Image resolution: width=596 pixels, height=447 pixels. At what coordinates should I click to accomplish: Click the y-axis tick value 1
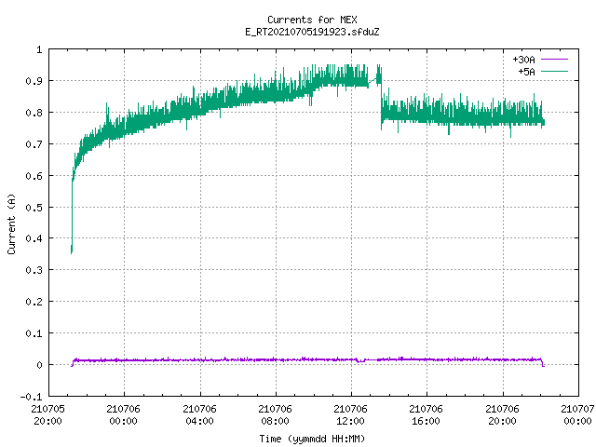39,49
